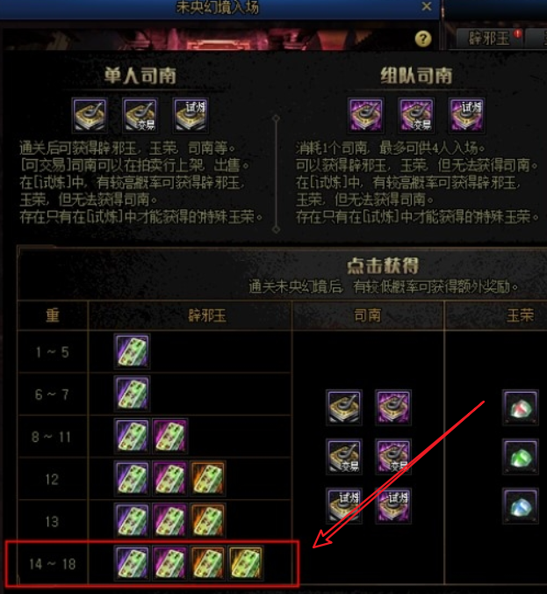Click the orange jade tablet in row 12
The height and width of the screenshot is (594, 547).
[x=208, y=479]
